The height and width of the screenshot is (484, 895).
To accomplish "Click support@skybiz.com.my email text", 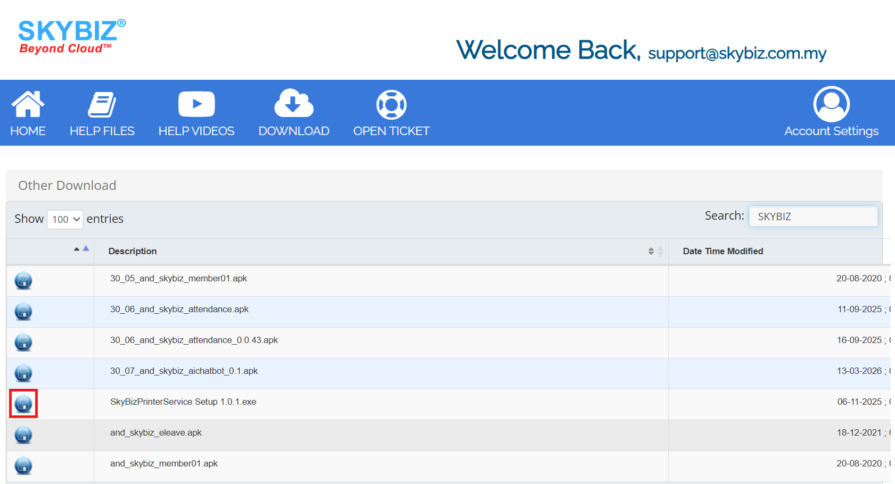I will pyautogui.click(x=736, y=53).
